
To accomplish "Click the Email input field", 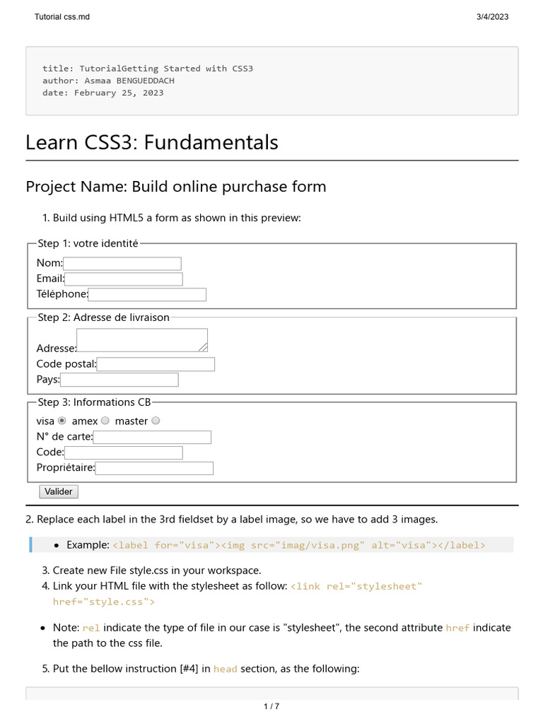I will pos(124,279).
